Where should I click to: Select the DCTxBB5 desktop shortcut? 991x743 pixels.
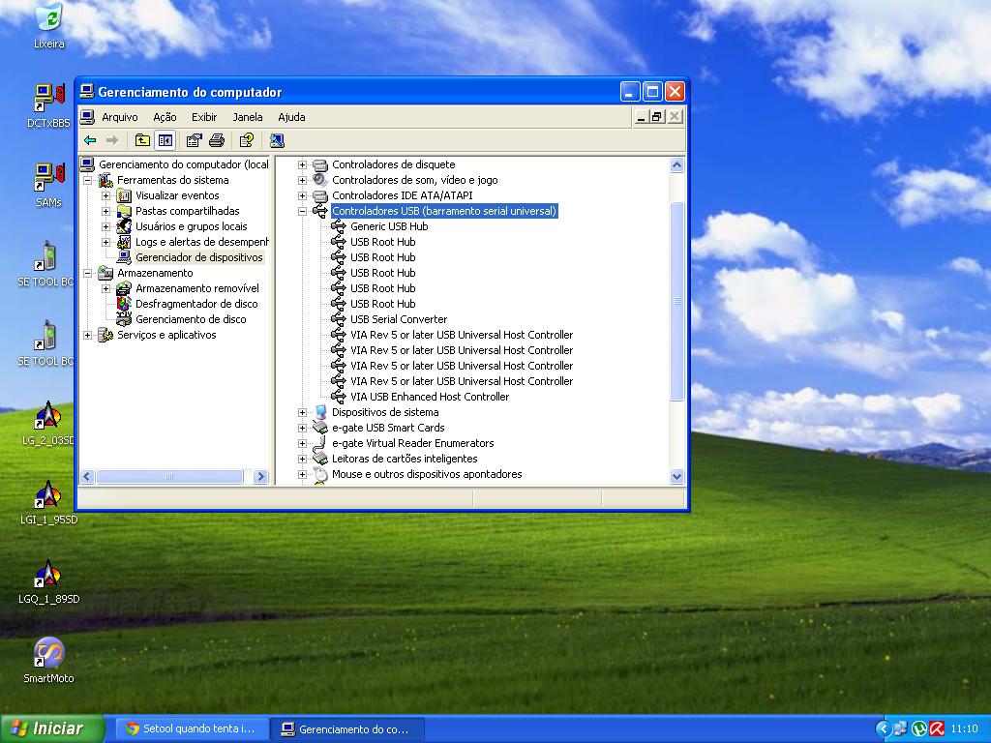pyautogui.click(x=48, y=105)
